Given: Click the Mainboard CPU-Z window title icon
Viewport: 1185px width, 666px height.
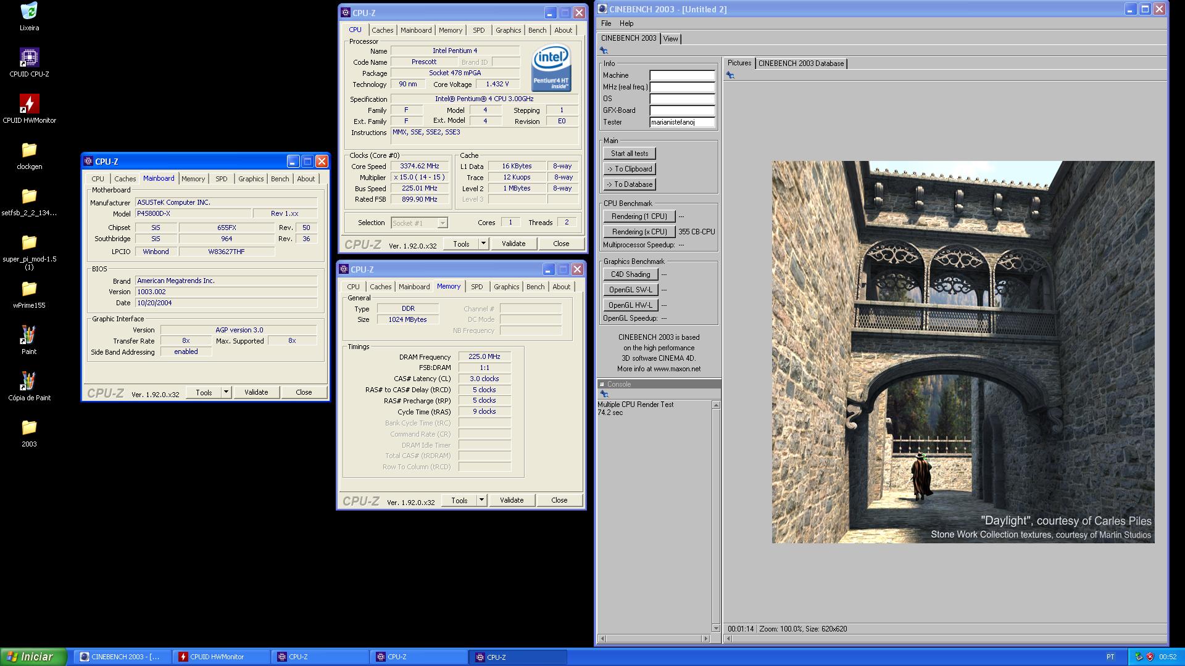Looking at the screenshot, I should tap(88, 162).
